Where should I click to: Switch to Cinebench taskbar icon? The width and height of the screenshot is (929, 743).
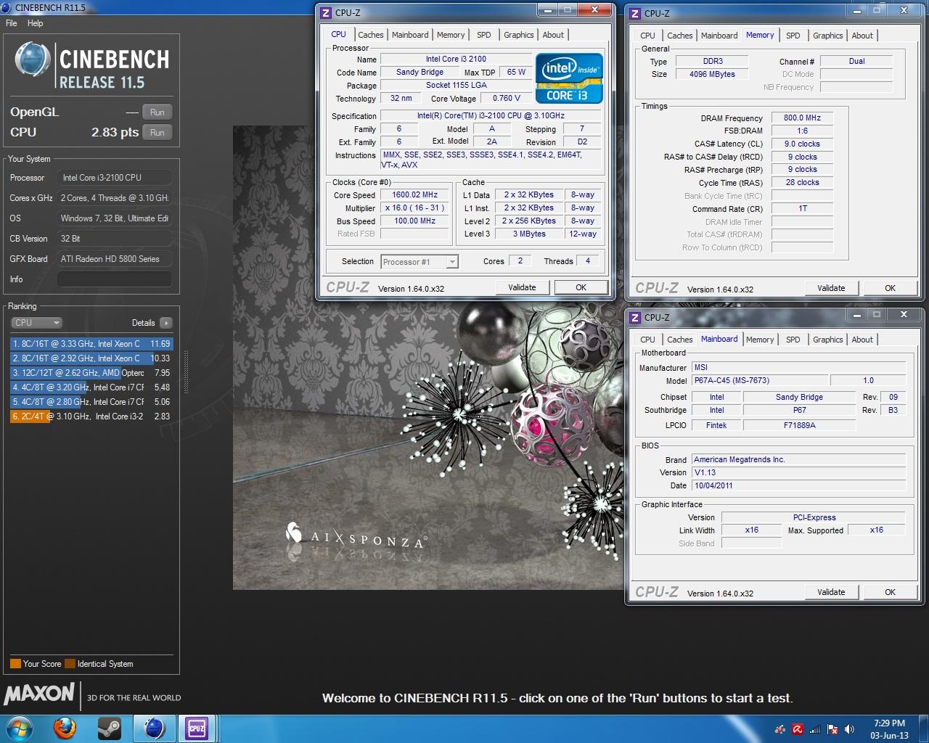(154, 728)
